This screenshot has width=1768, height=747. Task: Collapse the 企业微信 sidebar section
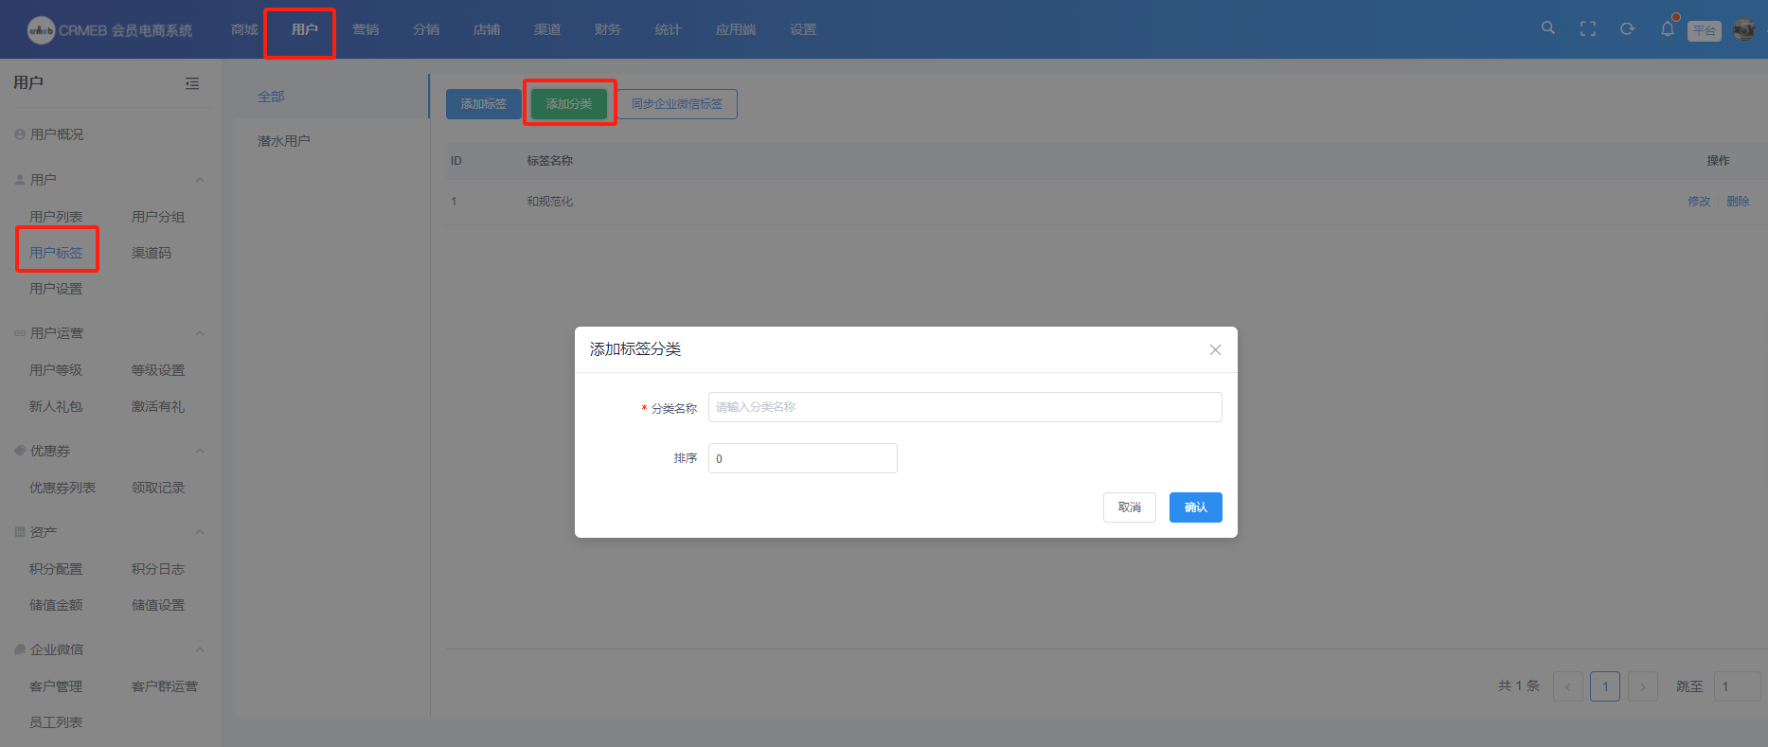pos(200,649)
